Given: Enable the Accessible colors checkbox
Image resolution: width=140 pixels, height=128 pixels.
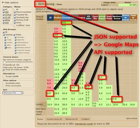Looking at the screenshot, I should (4, 83).
